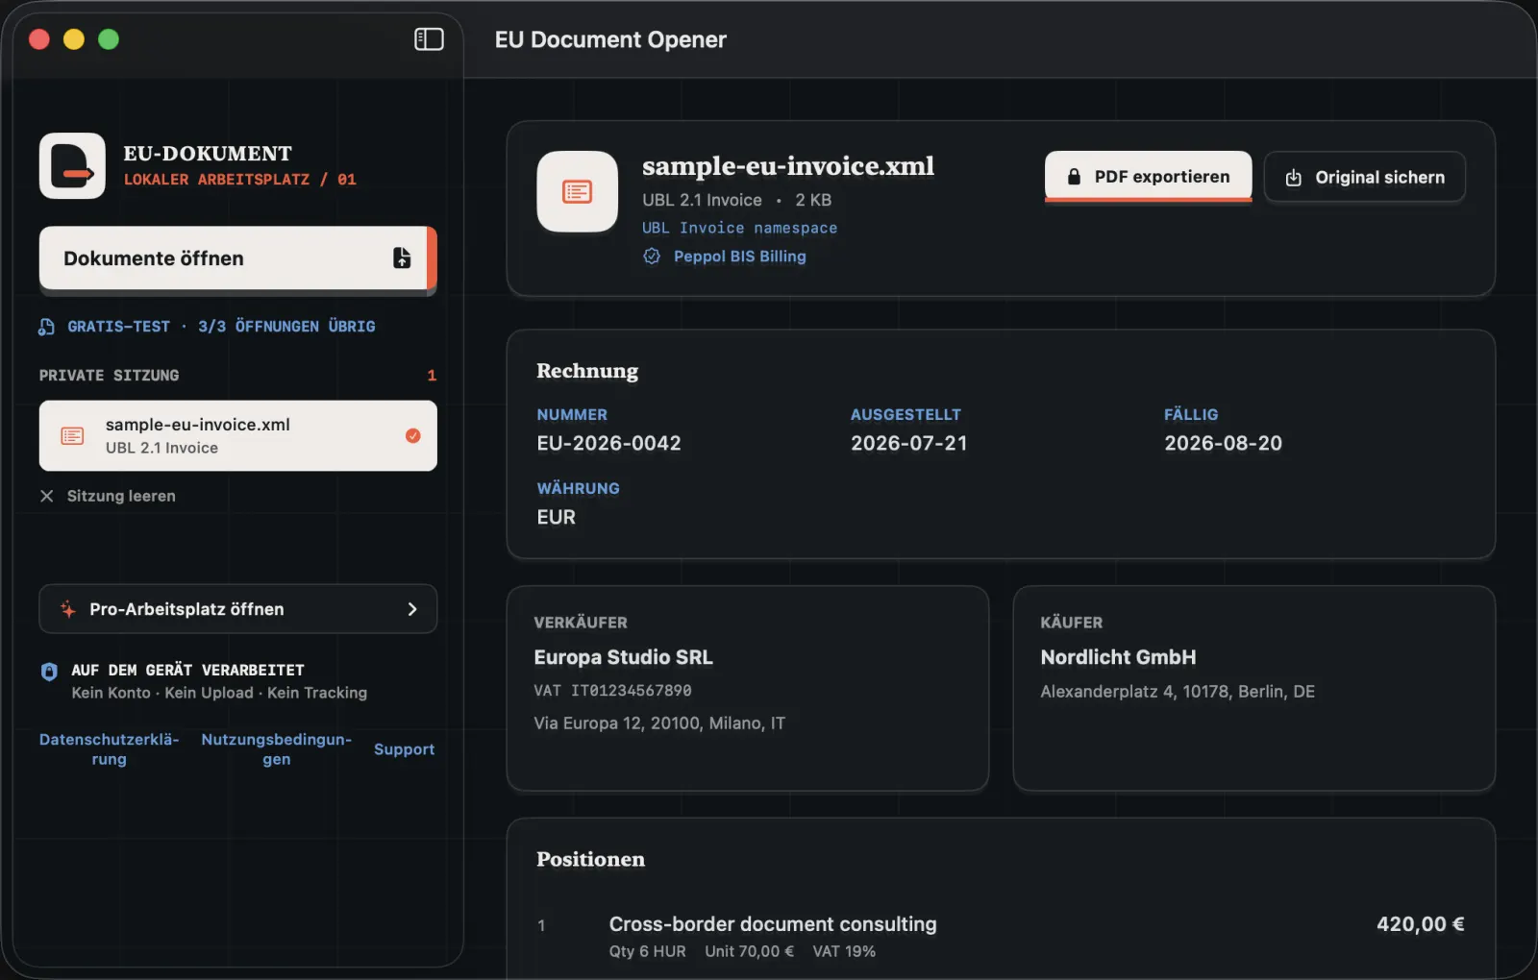Viewport: 1538px width, 980px height.
Task: Click the sample-eu-invoice.xml header title
Action: [x=788, y=166]
